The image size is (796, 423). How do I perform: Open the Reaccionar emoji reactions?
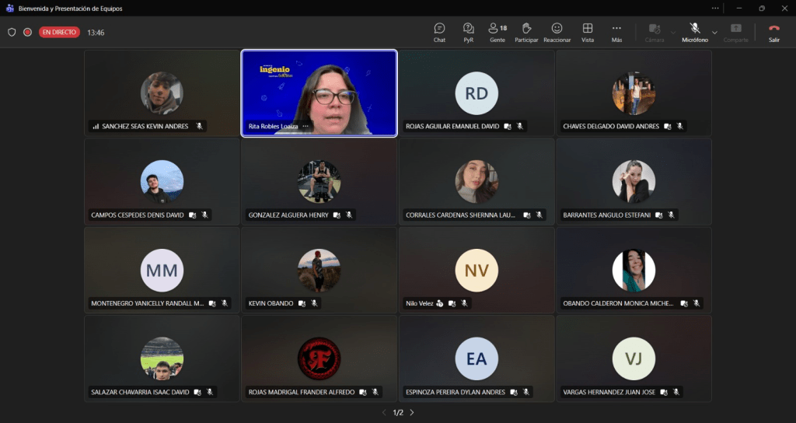tap(557, 32)
